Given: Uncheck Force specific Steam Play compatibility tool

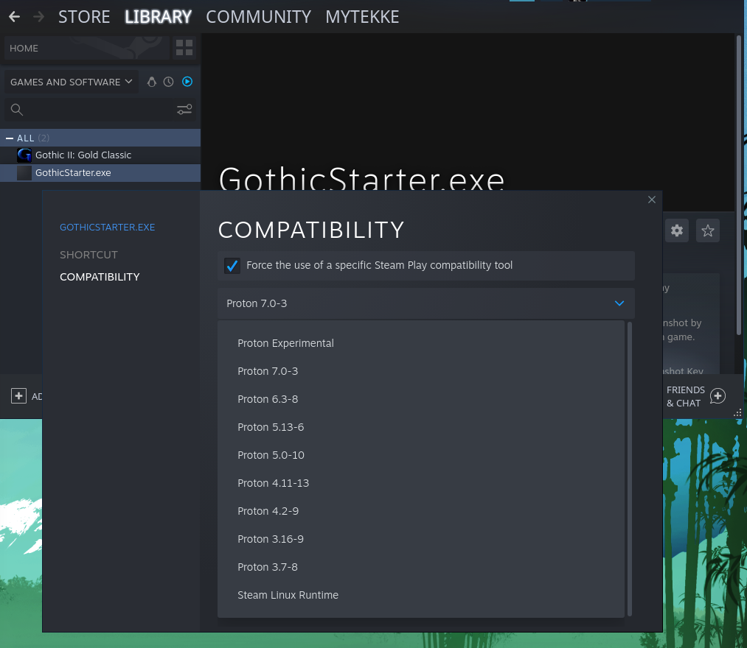Looking at the screenshot, I should pyautogui.click(x=232, y=266).
